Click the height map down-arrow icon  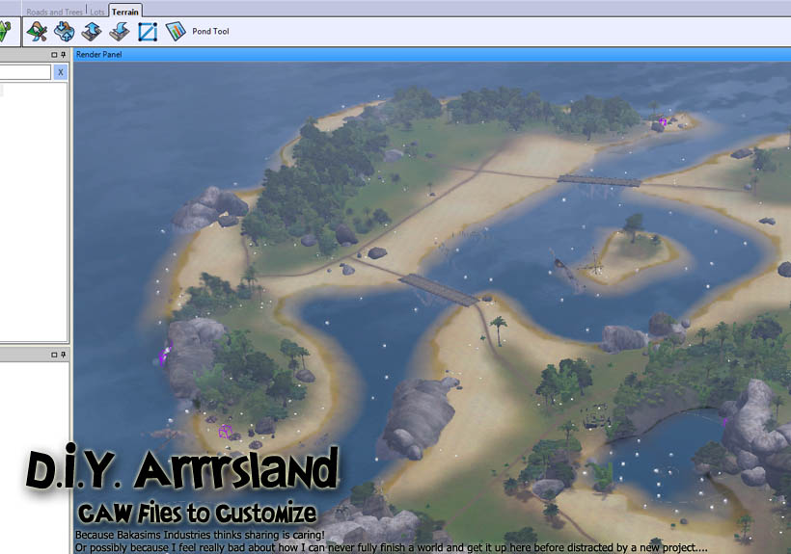[120, 31]
